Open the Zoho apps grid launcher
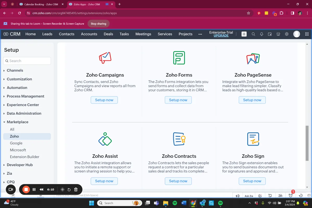The width and height of the screenshot is (312, 208). point(307,34)
